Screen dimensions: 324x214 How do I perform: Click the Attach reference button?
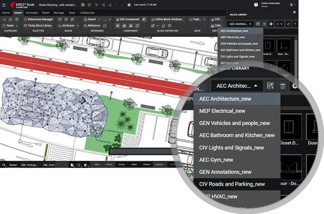(x=90, y=19)
